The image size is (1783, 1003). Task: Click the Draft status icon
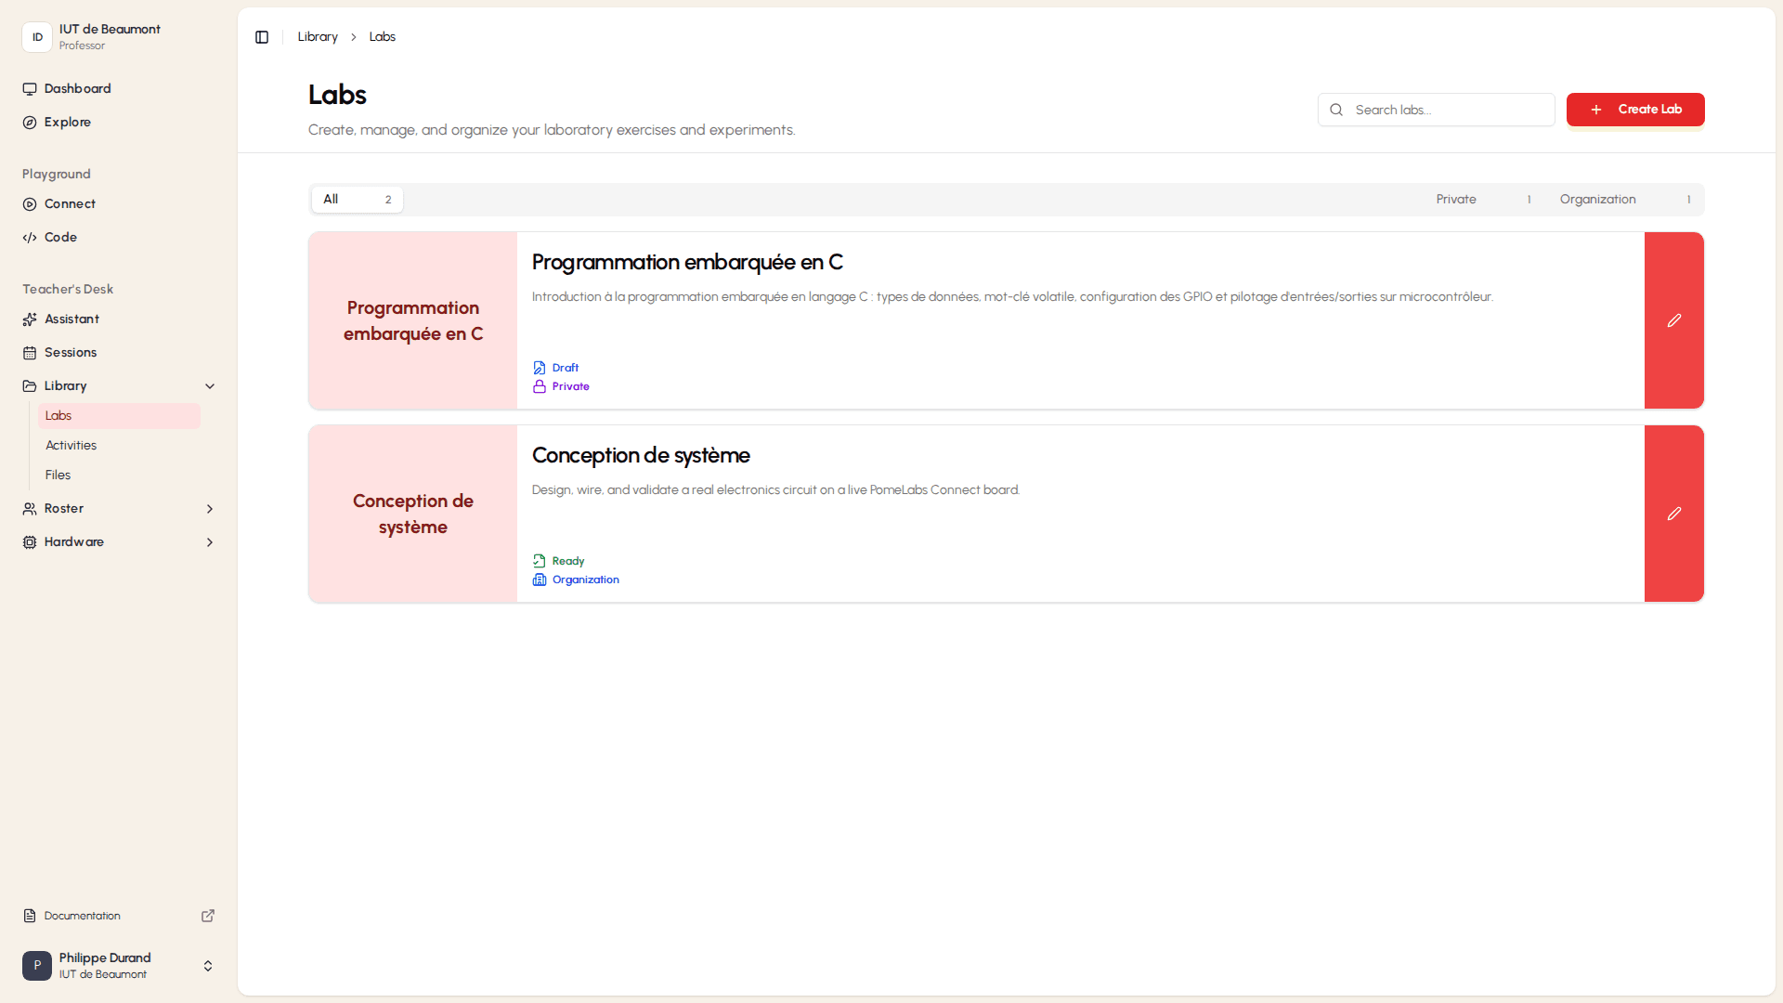point(540,368)
